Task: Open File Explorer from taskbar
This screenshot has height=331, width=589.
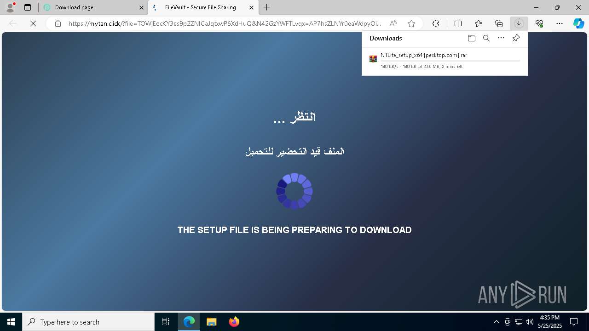Action: tap(211, 322)
